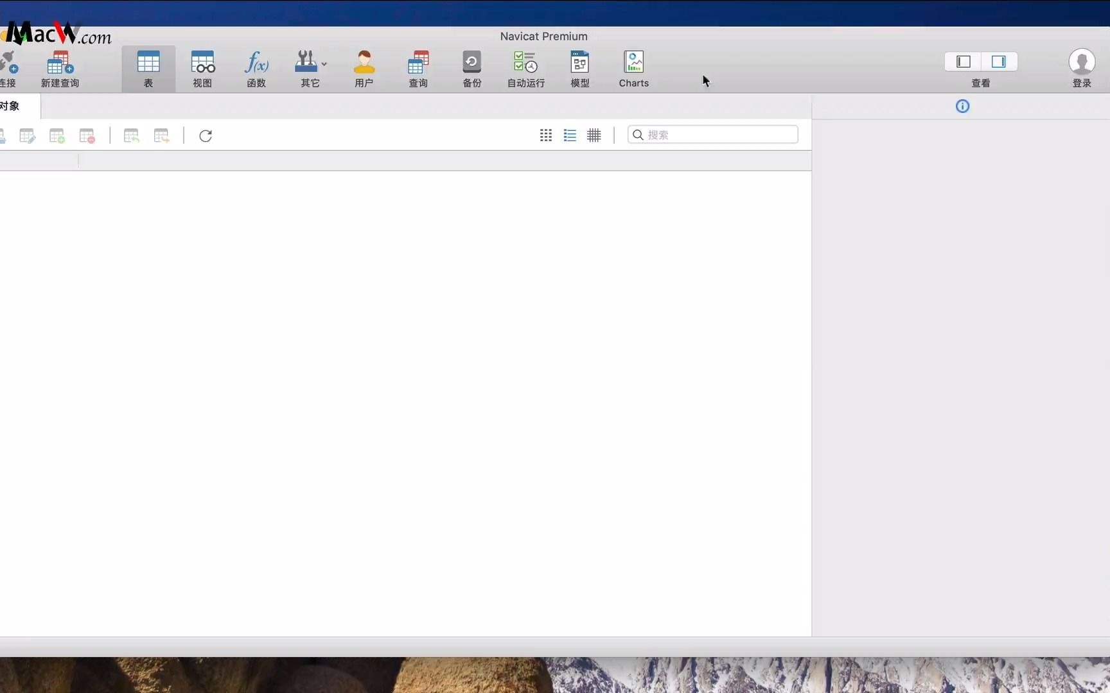Image resolution: width=1110 pixels, height=693 pixels.
Task: Open the info tab in right pane
Action: click(x=962, y=107)
